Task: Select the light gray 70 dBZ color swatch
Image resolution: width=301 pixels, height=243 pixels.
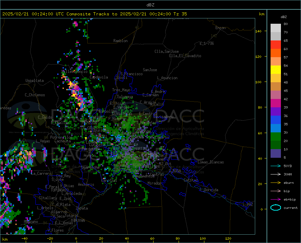Action: coord(276,28)
